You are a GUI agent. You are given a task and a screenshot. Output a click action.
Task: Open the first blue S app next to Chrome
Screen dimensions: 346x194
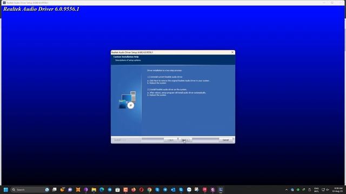(x=157, y=190)
